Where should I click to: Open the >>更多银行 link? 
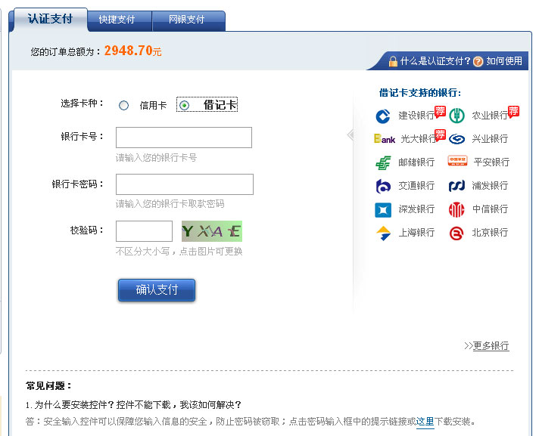click(487, 346)
